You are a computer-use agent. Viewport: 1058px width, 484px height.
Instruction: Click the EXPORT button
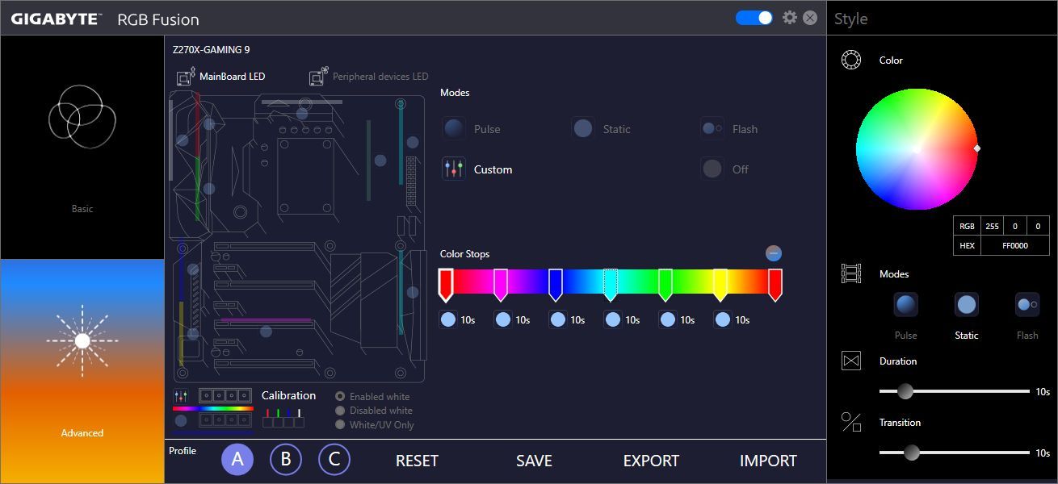(x=651, y=461)
